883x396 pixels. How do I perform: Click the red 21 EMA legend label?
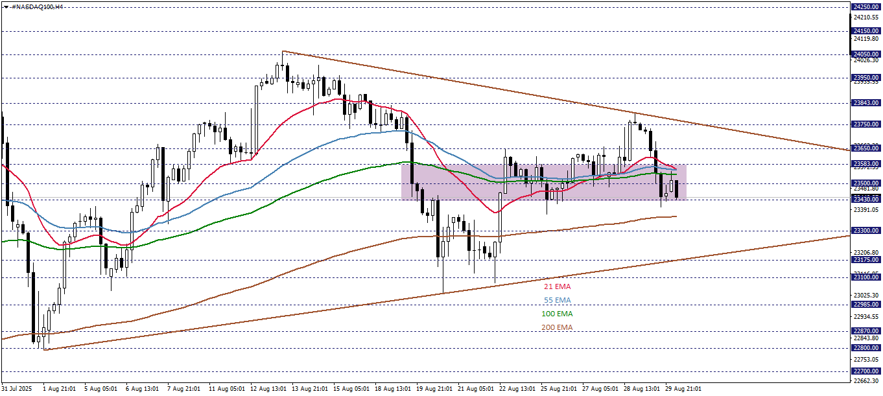(558, 286)
